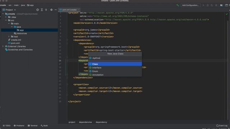Screen dimensions: 230x129
Task: Click the class name input field
Action: pyautogui.click(x=115, y=58)
